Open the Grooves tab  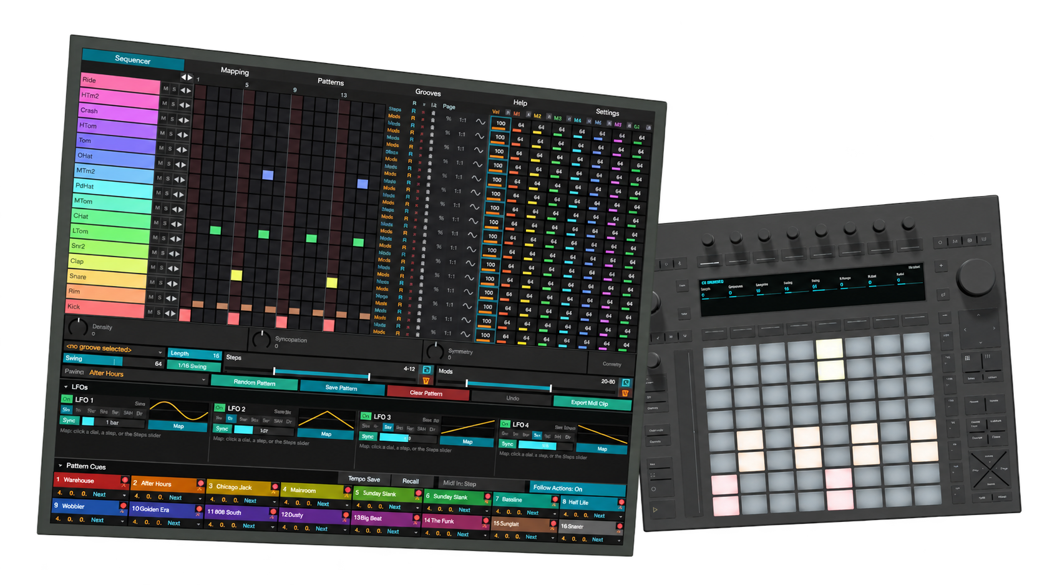[x=428, y=92]
